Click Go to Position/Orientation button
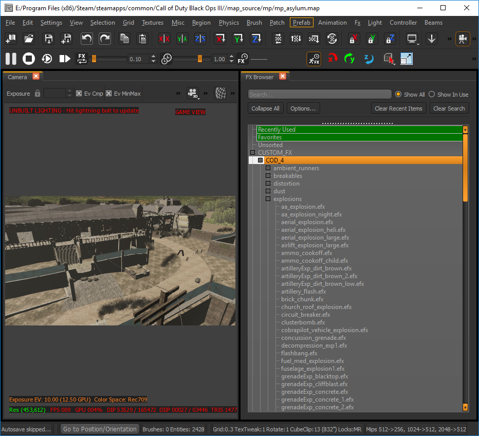 pyautogui.click(x=100, y=429)
